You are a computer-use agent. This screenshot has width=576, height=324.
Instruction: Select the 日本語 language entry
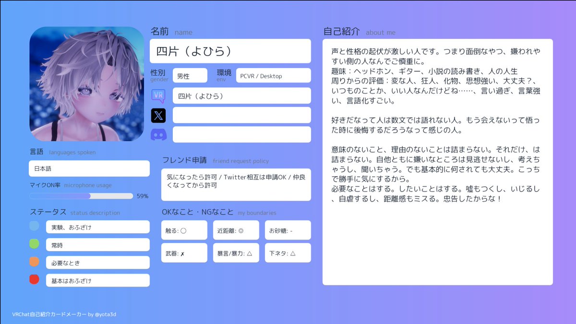click(89, 168)
